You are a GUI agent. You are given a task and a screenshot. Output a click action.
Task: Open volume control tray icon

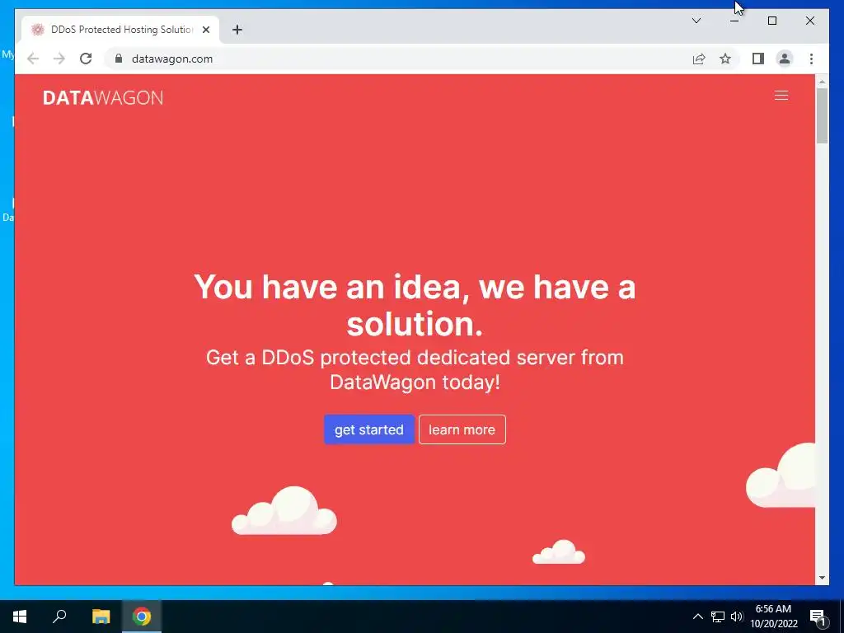click(x=737, y=617)
